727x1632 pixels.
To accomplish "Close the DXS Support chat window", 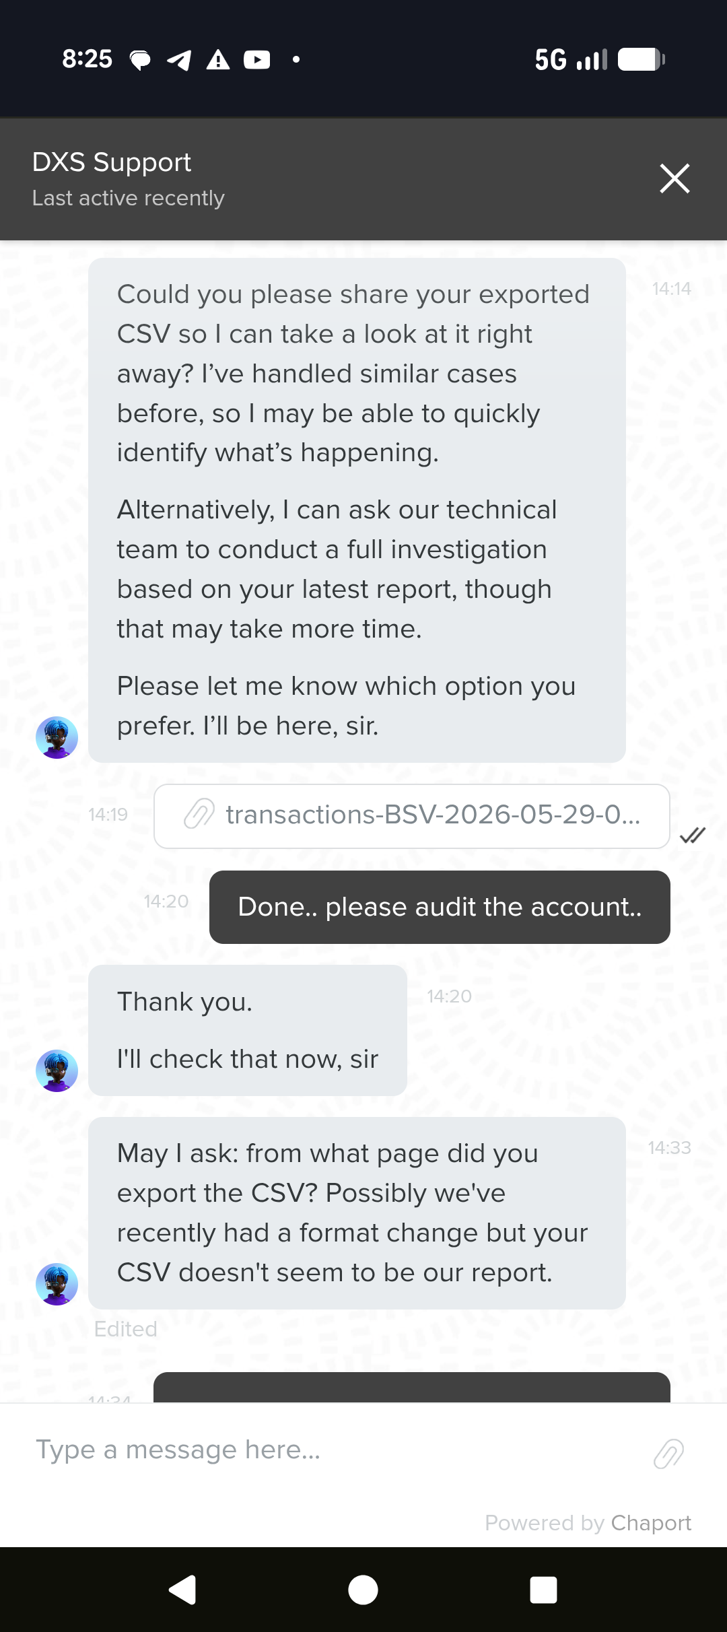I will [x=674, y=178].
